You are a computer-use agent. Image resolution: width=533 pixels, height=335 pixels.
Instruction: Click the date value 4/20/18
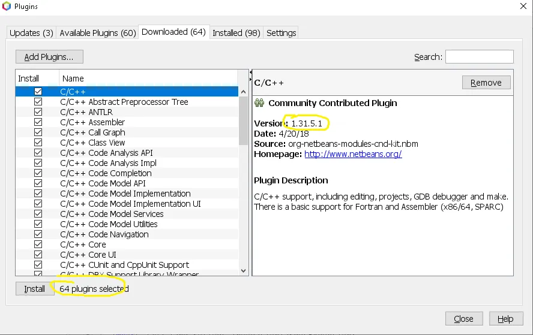pos(294,134)
